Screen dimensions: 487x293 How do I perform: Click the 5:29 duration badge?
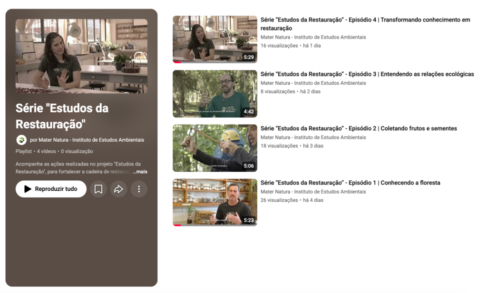(x=249, y=57)
